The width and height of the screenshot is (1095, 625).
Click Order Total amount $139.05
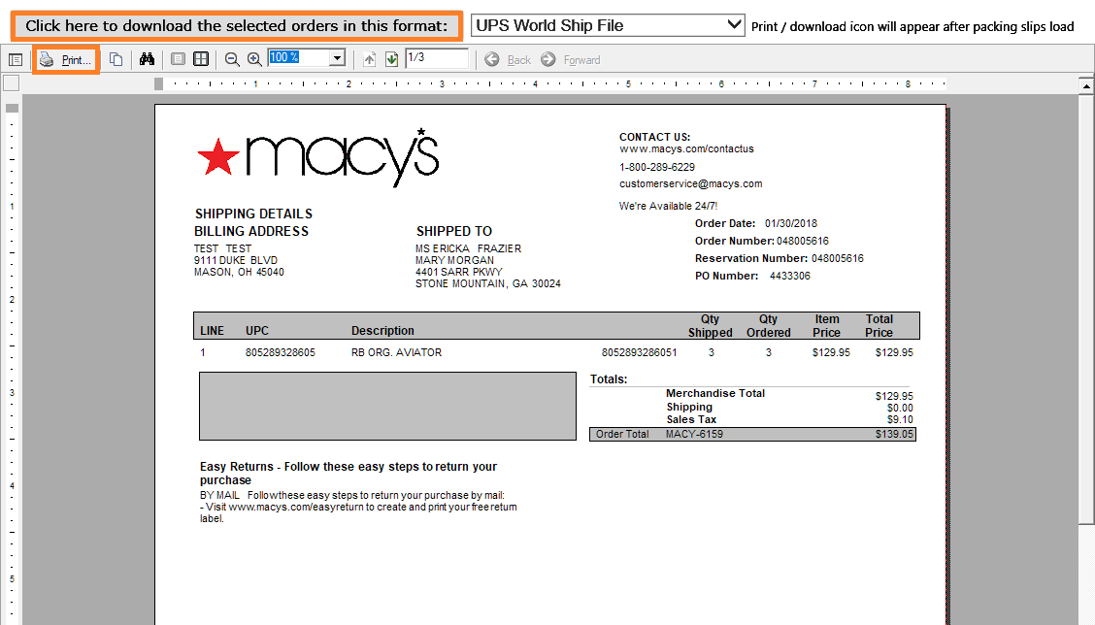(894, 435)
